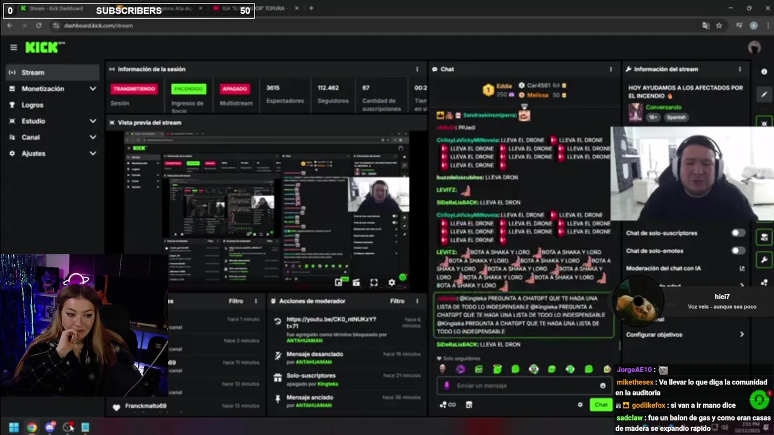Open the hamburger menu next to Kick logo
Image resolution: width=774 pixels, height=435 pixels.
(x=13, y=47)
